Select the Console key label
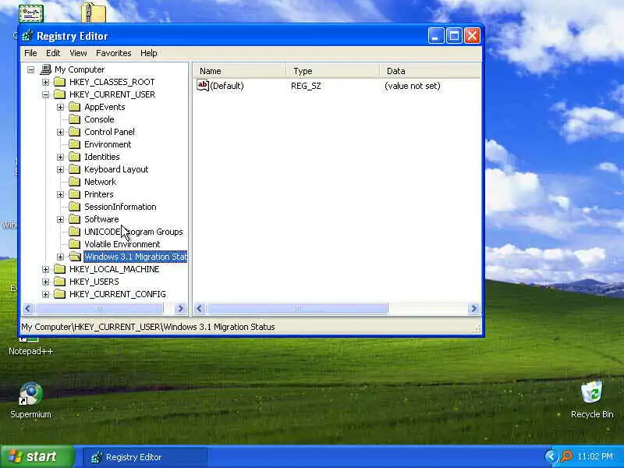The height and width of the screenshot is (468, 624). click(99, 119)
